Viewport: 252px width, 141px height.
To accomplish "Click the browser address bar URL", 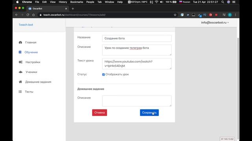I will click(x=74, y=15).
